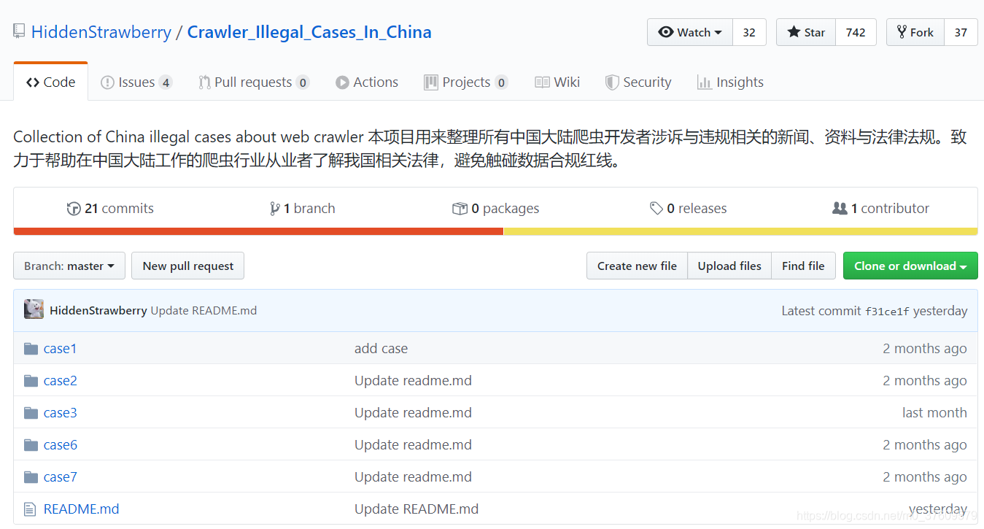Open the case6 folder
Screen dimensions: 984x529
pos(60,445)
